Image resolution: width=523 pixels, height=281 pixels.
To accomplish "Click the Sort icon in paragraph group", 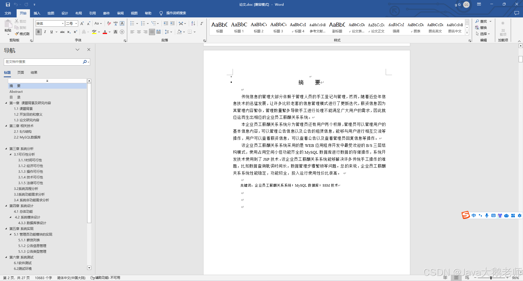I will [x=193, y=23].
